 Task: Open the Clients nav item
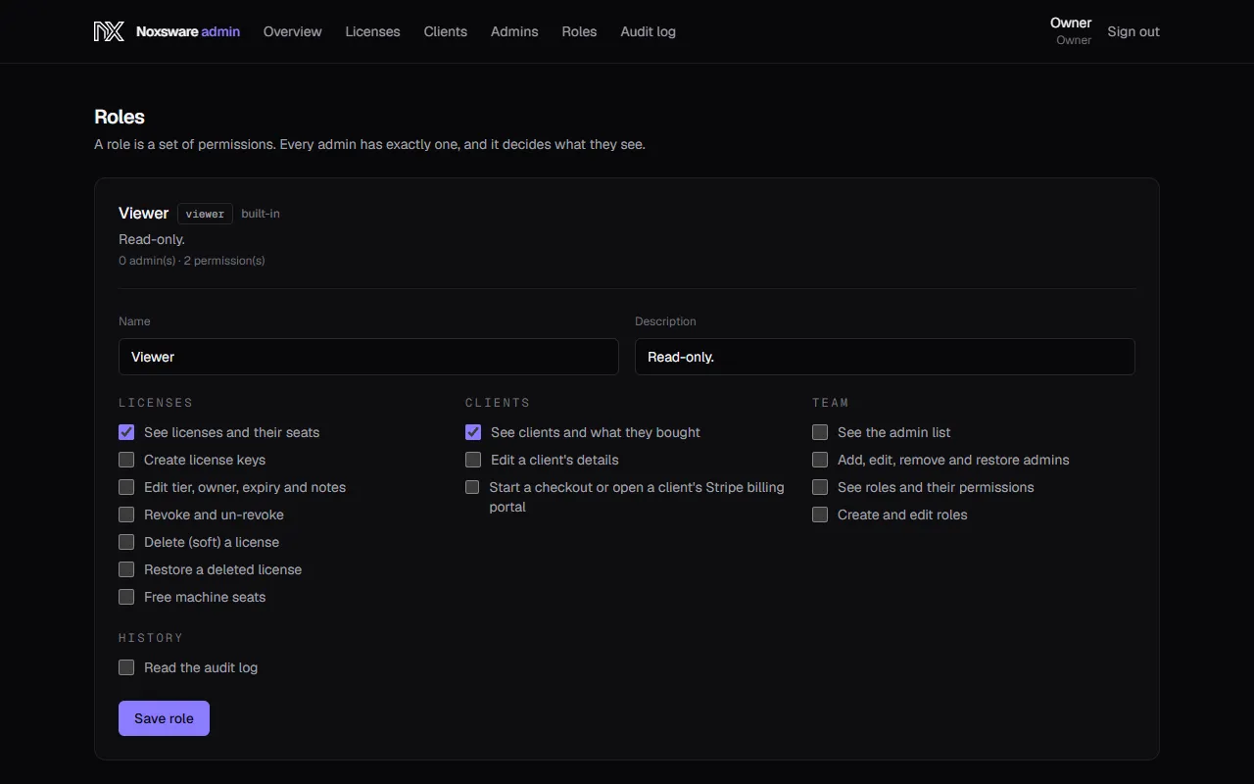pyautogui.click(x=446, y=31)
